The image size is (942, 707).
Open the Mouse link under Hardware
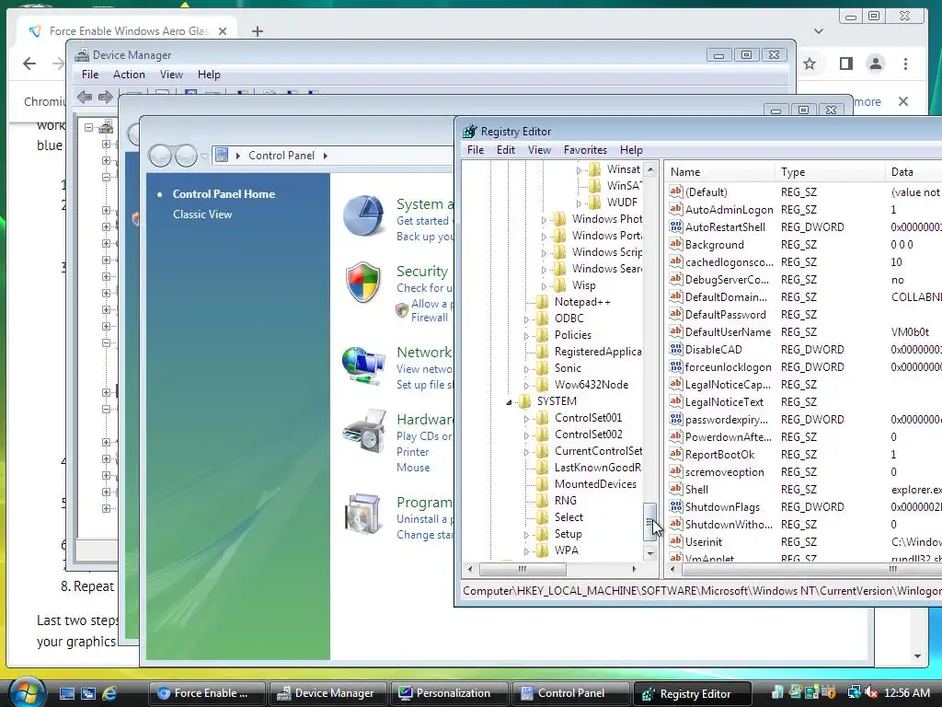click(x=413, y=467)
